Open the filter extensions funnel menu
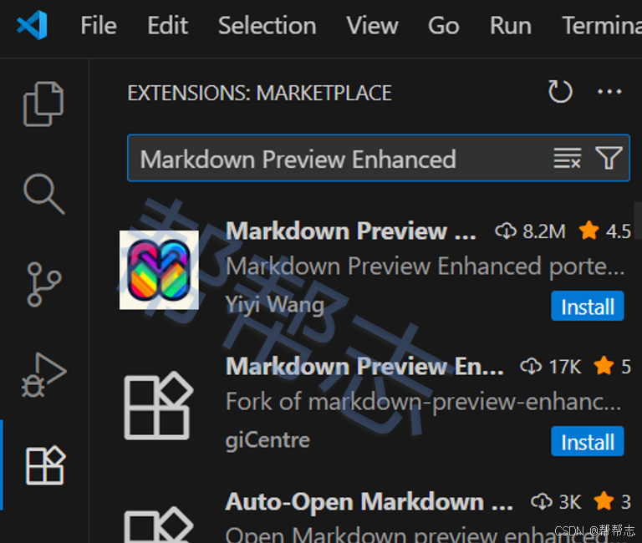This screenshot has width=642, height=543. (x=609, y=158)
